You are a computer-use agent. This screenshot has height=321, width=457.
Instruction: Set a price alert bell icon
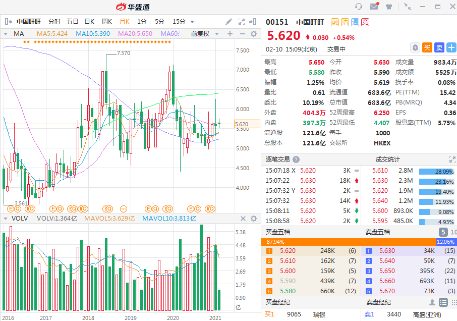pyautogui.click(x=415, y=47)
